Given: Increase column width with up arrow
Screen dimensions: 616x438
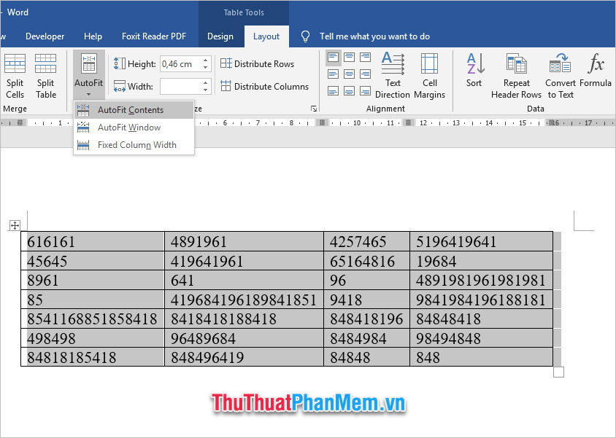Looking at the screenshot, I should [206, 82].
